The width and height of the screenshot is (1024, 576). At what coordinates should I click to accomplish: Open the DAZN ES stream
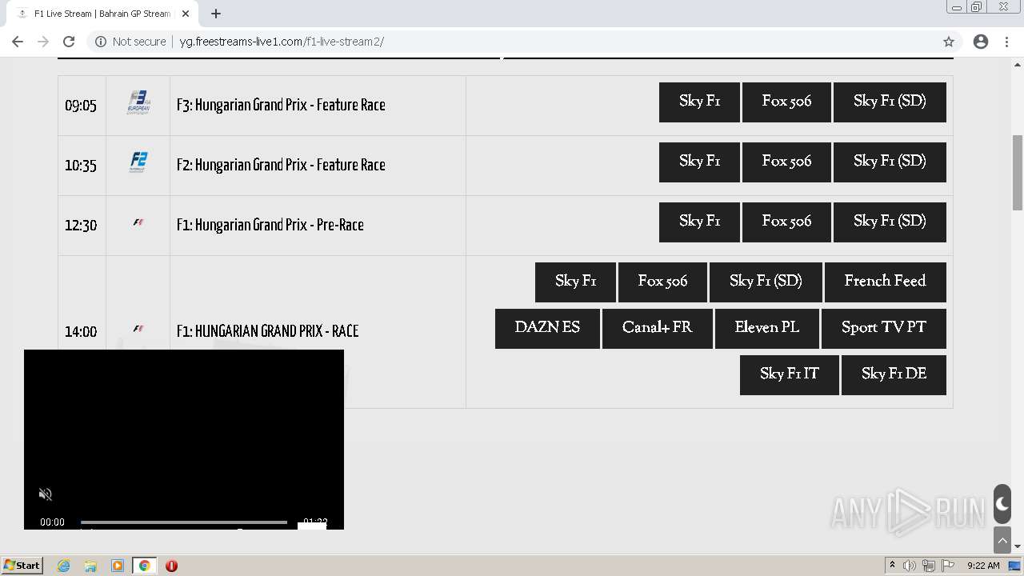point(547,329)
